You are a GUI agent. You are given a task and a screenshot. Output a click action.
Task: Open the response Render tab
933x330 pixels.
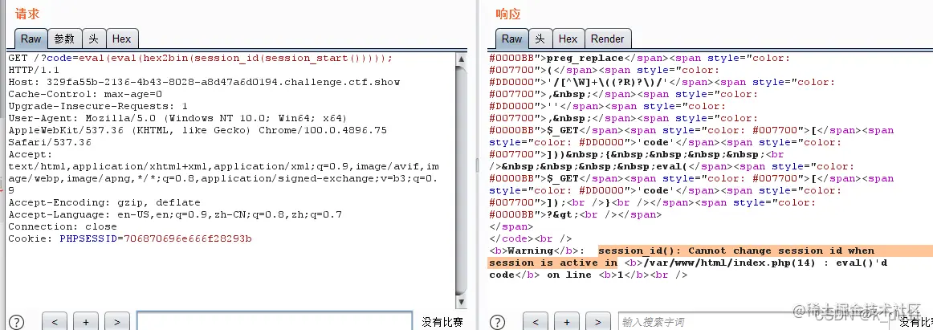tap(608, 39)
